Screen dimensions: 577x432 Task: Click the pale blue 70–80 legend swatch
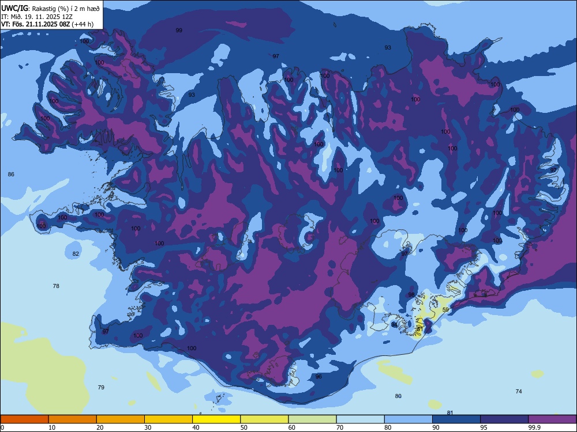[x=360, y=419]
